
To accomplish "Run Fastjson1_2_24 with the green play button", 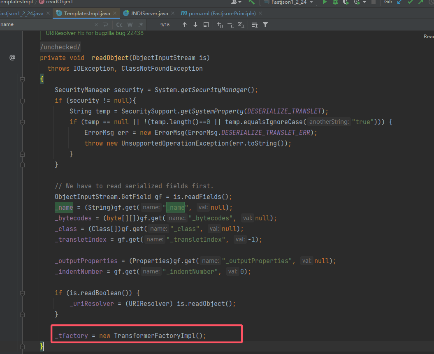I will pyautogui.click(x=325, y=2).
